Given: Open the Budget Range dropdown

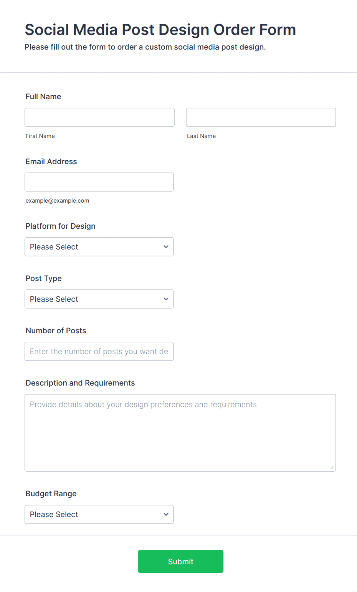Looking at the screenshot, I should pyautogui.click(x=99, y=514).
